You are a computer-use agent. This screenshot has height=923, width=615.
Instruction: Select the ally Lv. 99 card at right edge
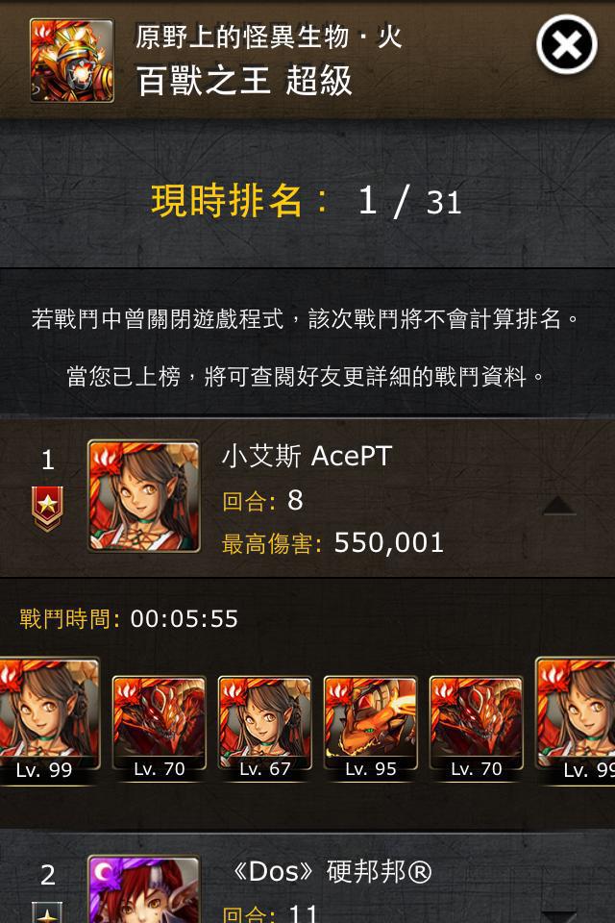point(576,721)
